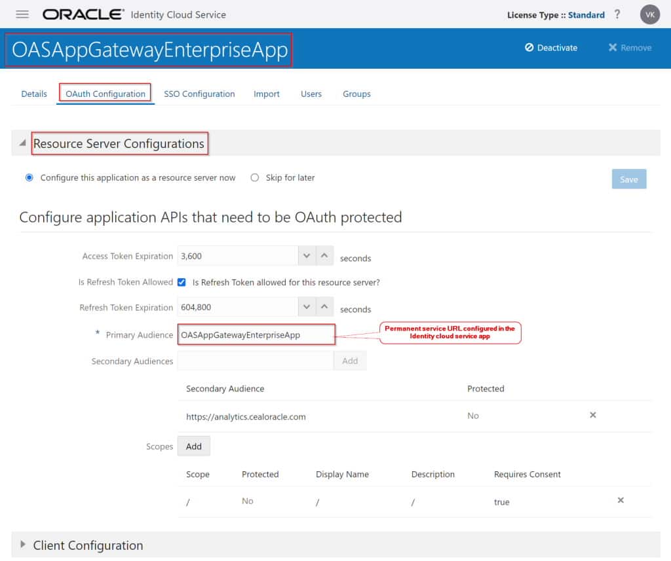Screen dimensions: 671x561
Task: Click Add to create a new scope
Action: (193, 446)
